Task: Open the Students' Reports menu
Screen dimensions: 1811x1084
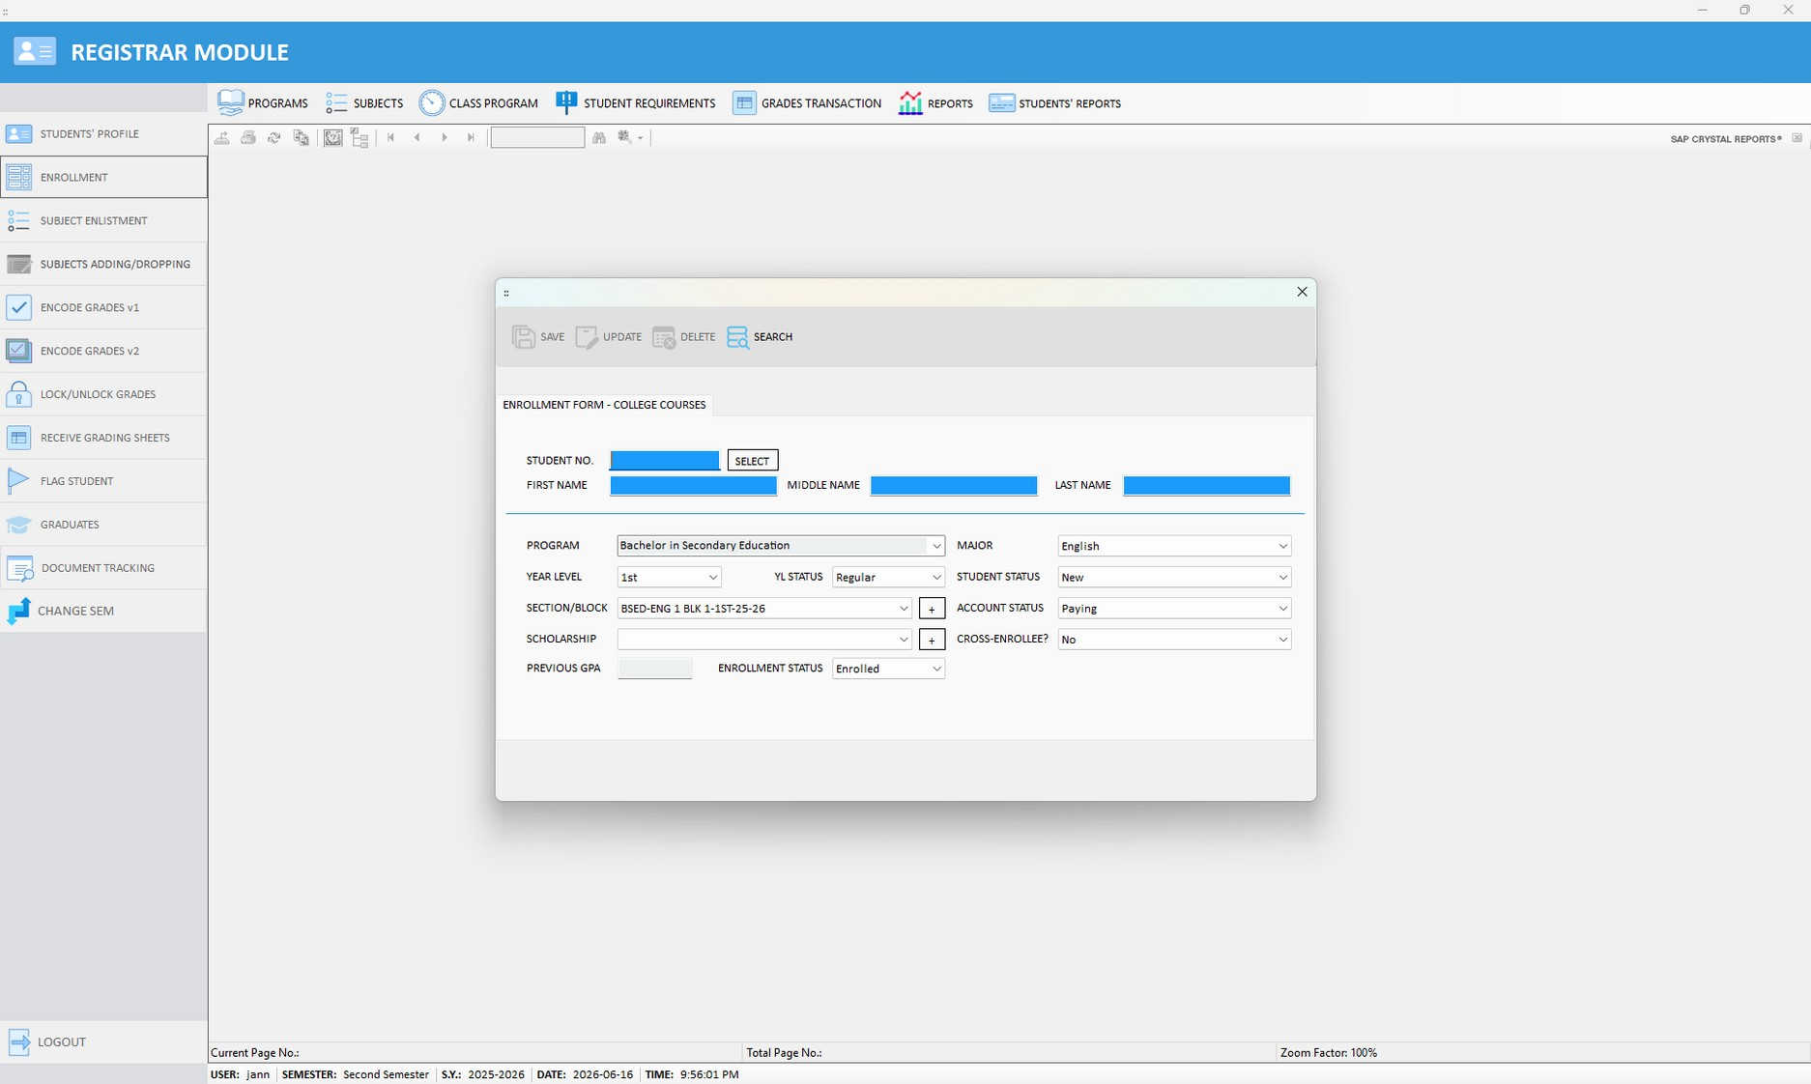Action: [1054, 103]
